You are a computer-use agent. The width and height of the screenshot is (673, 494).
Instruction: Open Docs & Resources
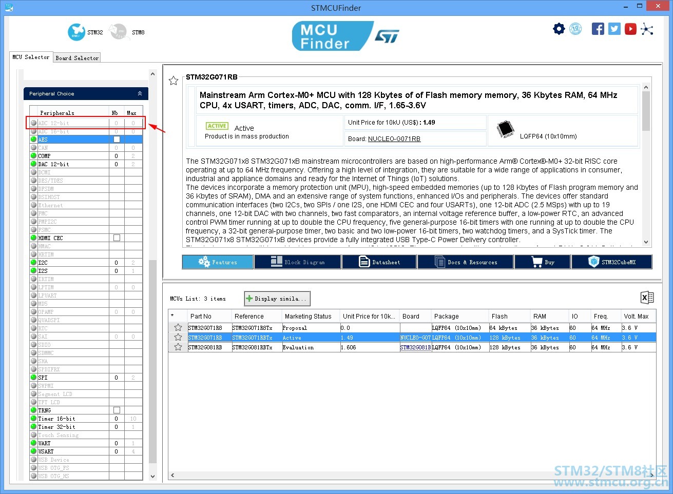pyautogui.click(x=466, y=262)
